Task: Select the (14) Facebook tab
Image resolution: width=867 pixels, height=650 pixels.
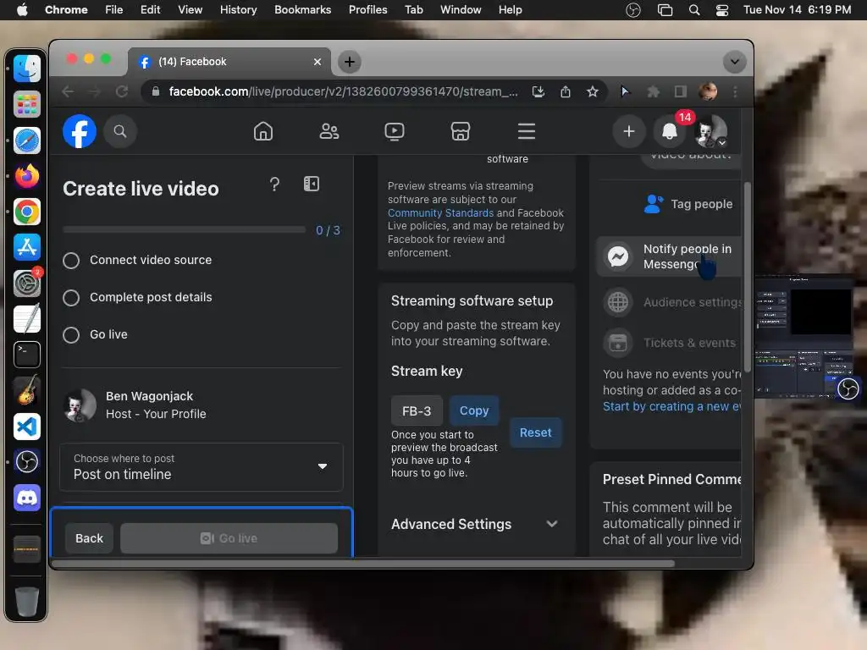Action: click(229, 61)
